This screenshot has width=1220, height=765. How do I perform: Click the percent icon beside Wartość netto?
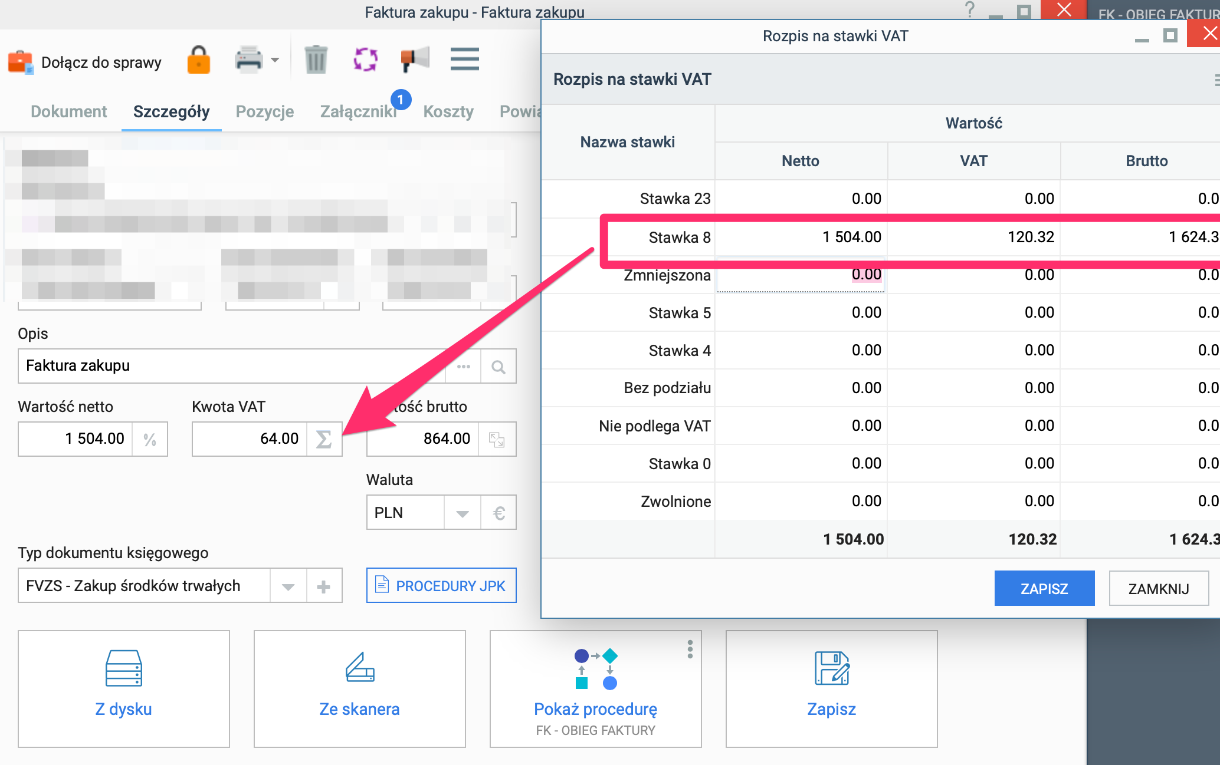pos(150,439)
